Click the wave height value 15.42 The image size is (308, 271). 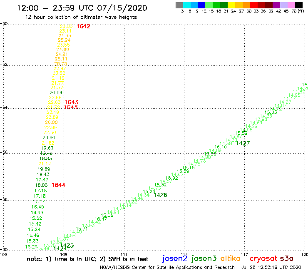tap(35, 224)
